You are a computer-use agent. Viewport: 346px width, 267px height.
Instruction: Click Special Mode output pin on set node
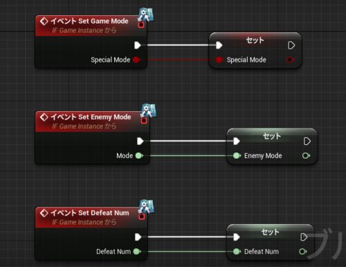click(x=290, y=60)
